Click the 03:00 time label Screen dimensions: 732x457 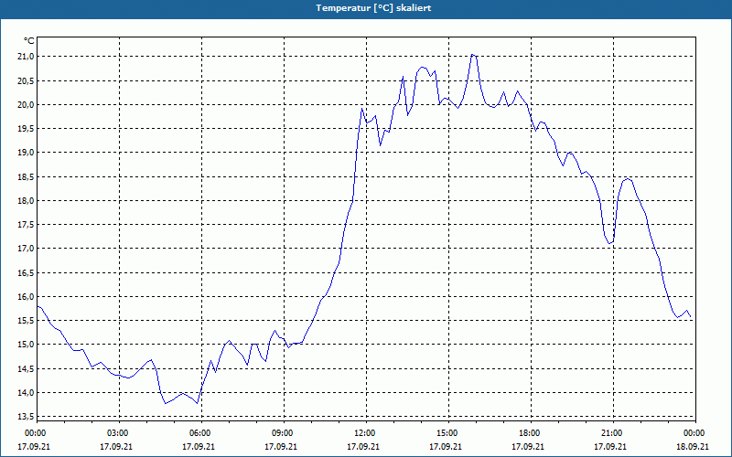coord(120,433)
